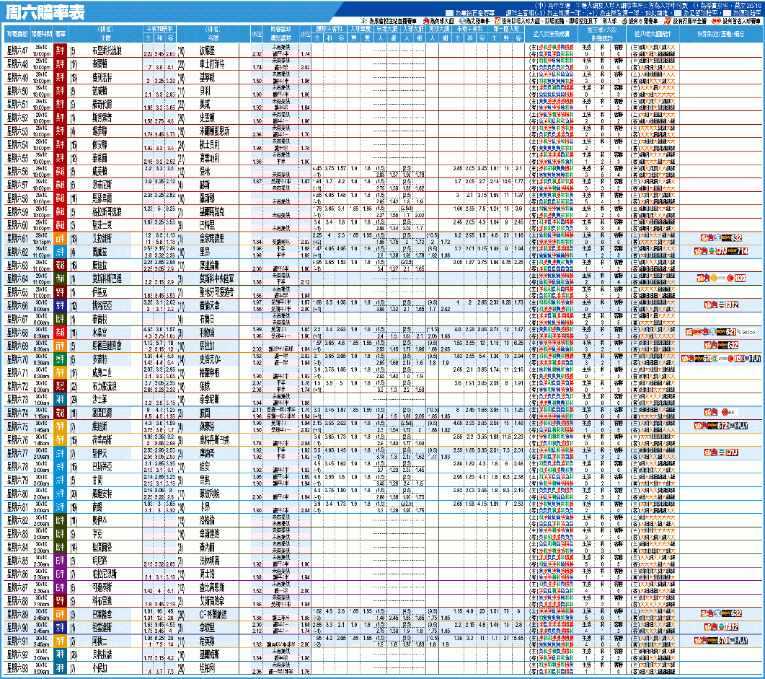Click the 近八場大細統計 column header

click(x=653, y=34)
